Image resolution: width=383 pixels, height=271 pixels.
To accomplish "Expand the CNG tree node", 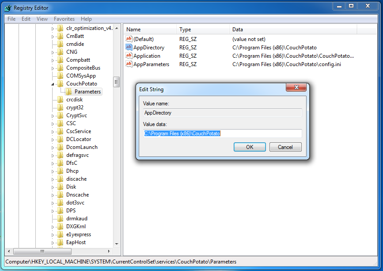I will (x=53, y=52).
